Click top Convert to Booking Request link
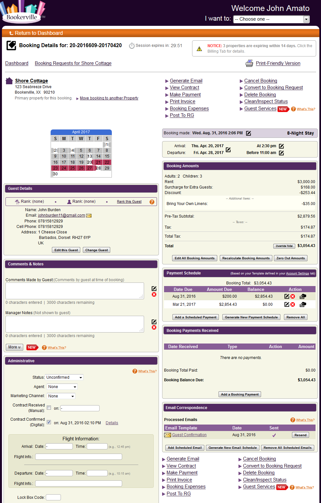Viewport: 321px width, 503px height. (274, 87)
